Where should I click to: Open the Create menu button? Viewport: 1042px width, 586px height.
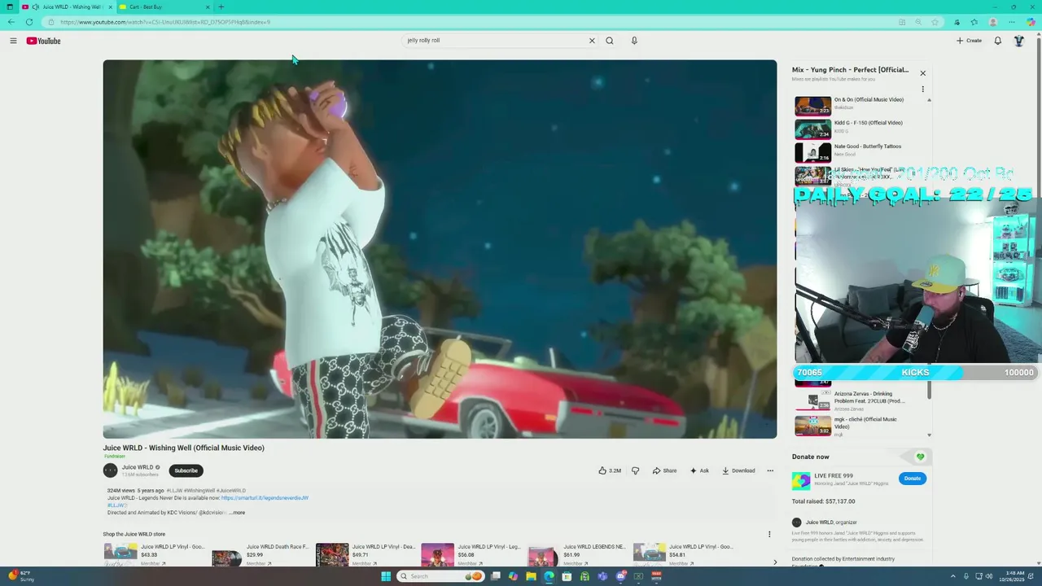click(x=969, y=41)
